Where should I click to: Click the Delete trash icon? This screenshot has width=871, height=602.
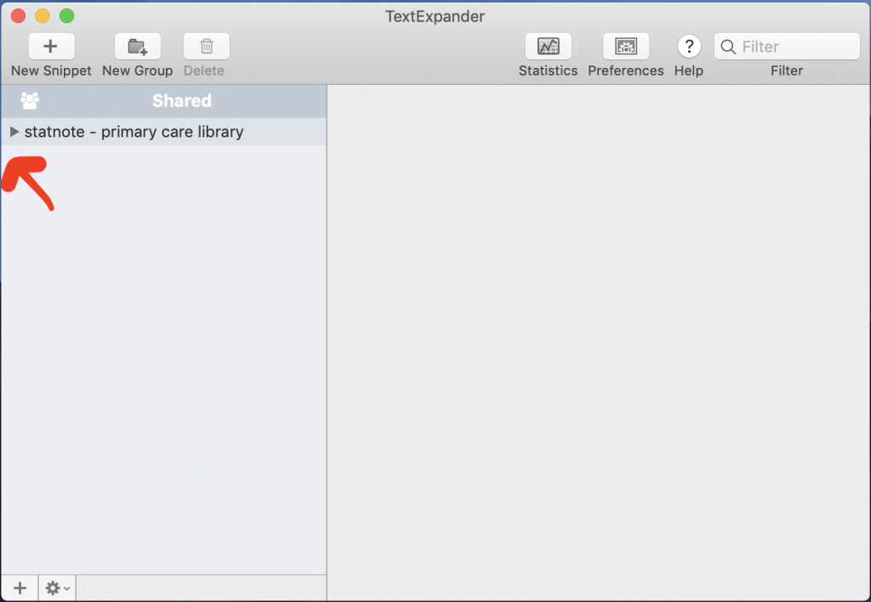(x=206, y=46)
